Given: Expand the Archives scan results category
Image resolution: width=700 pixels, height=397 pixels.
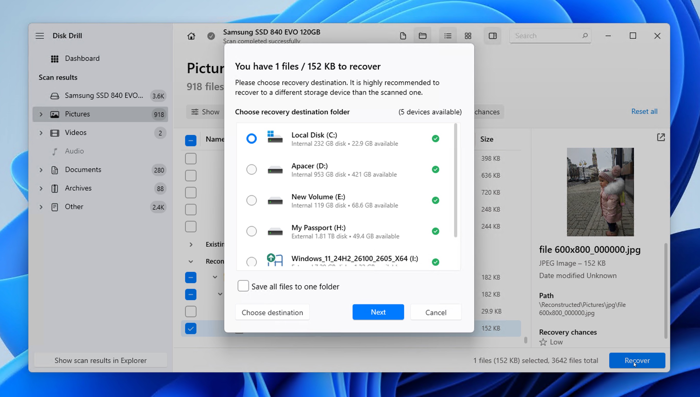Looking at the screenshot, I should [x=41, y=188].
